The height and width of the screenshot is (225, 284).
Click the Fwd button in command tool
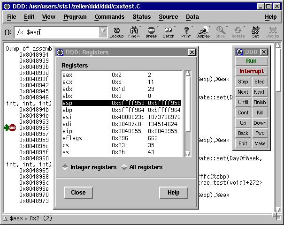[260, 133]
